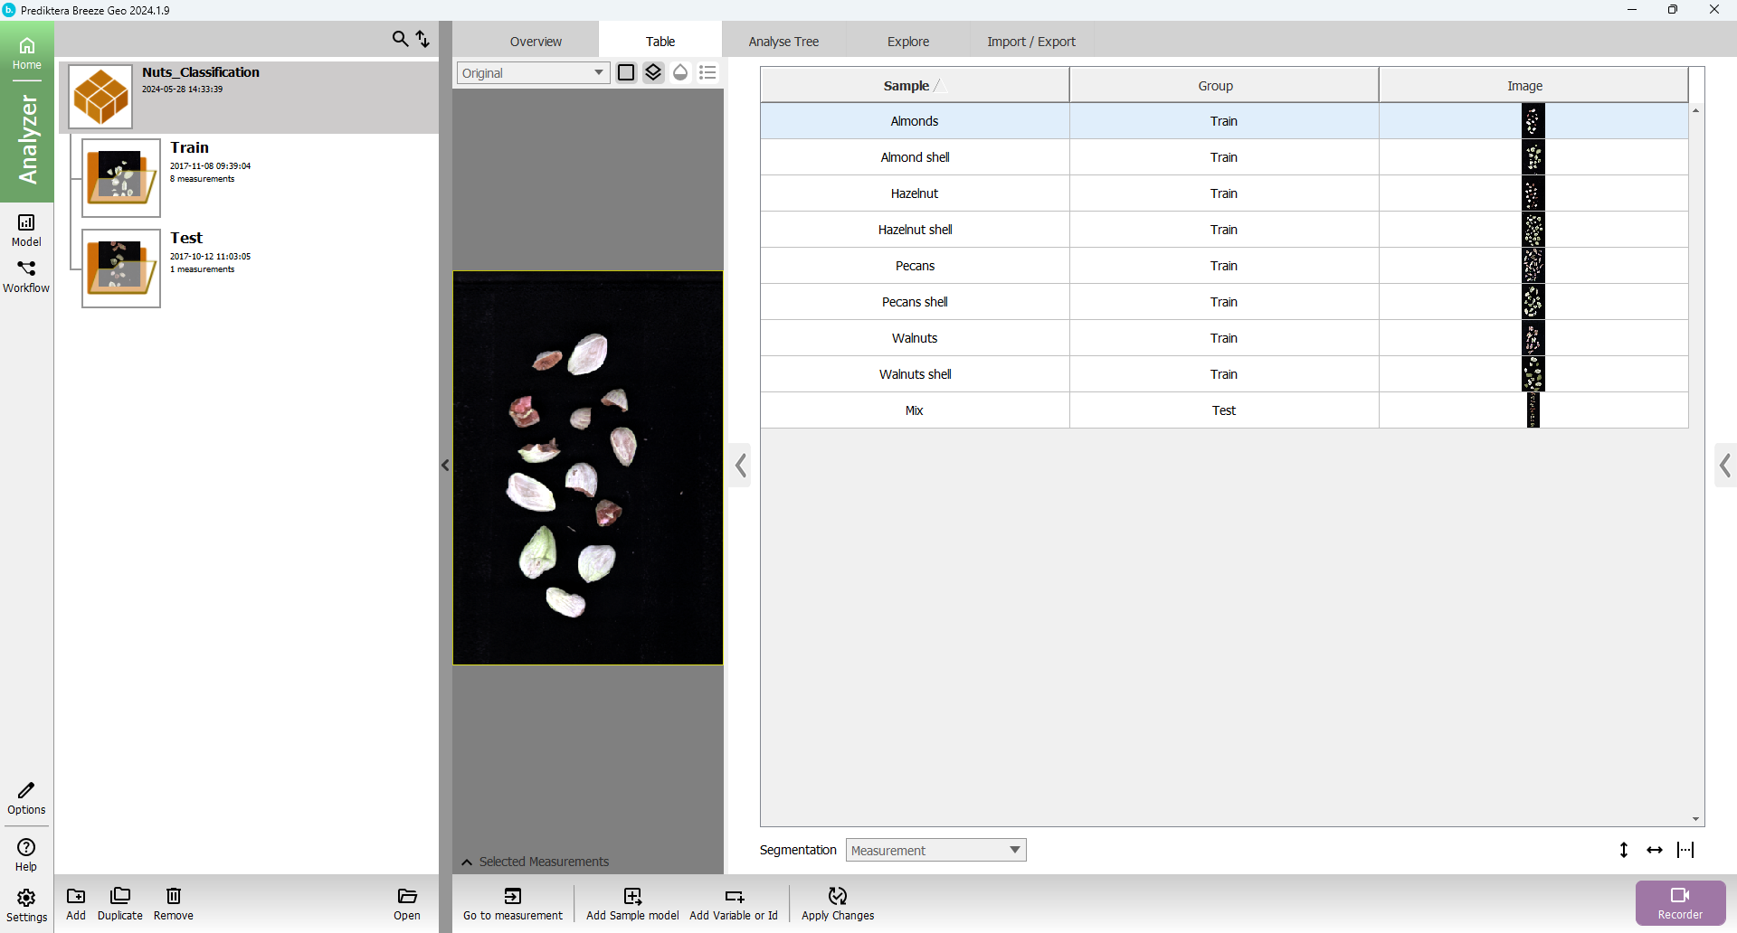Toggle the layers overlay button
Image resolution: width=1737 pixels, height=933 pixels.
coord(653,72)
